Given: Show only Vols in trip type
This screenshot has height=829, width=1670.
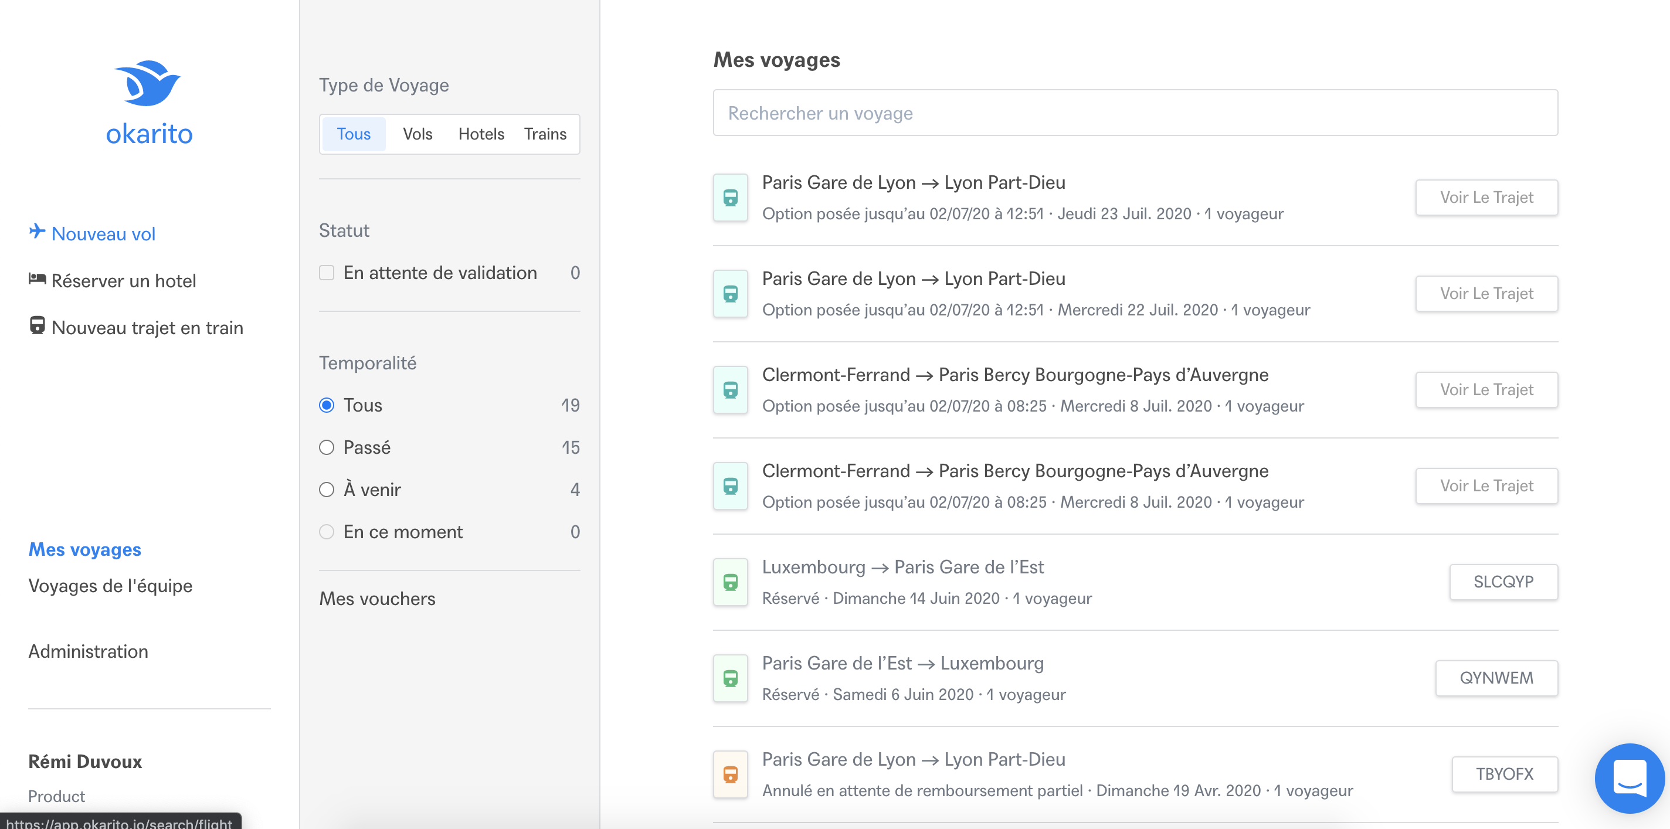Looking at the screenshot, I should pos(417,134).
